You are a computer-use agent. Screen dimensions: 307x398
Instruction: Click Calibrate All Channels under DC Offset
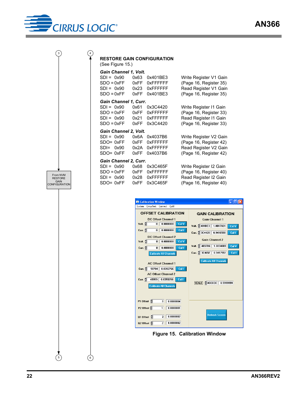(163, 254)
